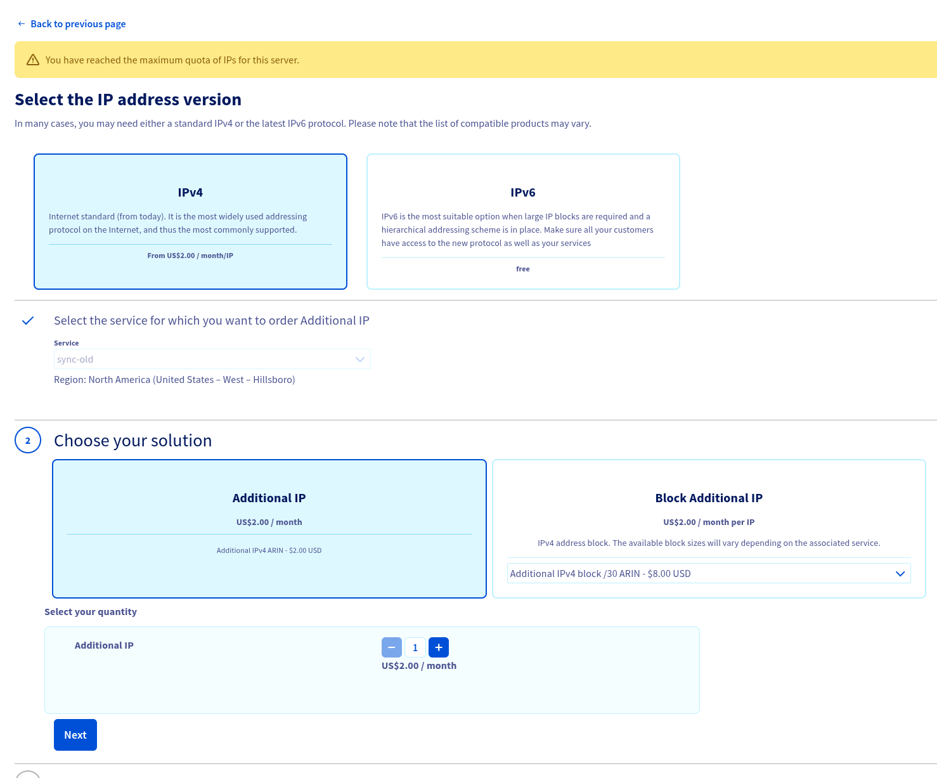The height and width of the screenshot is (778, 937).
Task: Click the Next button
Action: click(75, 735)
